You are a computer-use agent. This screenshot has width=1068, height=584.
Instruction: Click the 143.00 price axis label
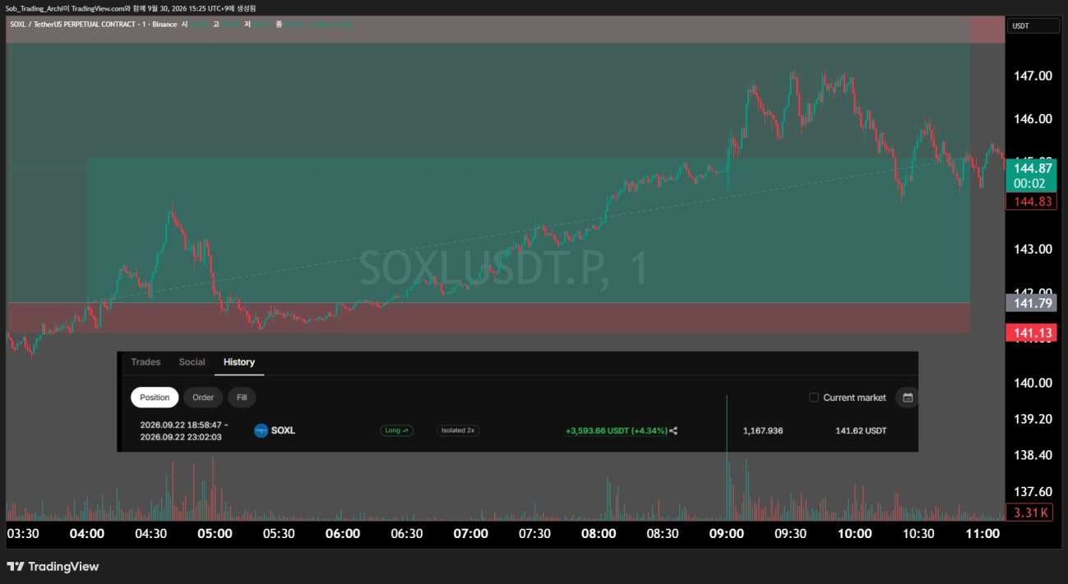(x=1033, y=249)
